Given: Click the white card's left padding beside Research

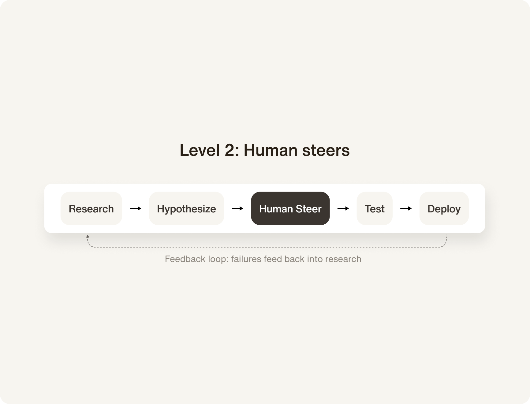Looking at the screenshot, I should 52,208.
